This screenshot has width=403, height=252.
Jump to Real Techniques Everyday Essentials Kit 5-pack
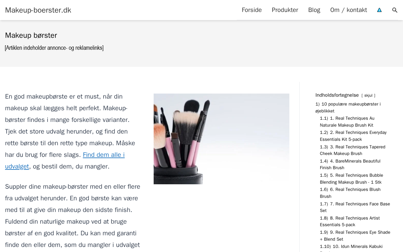(353, 136)
